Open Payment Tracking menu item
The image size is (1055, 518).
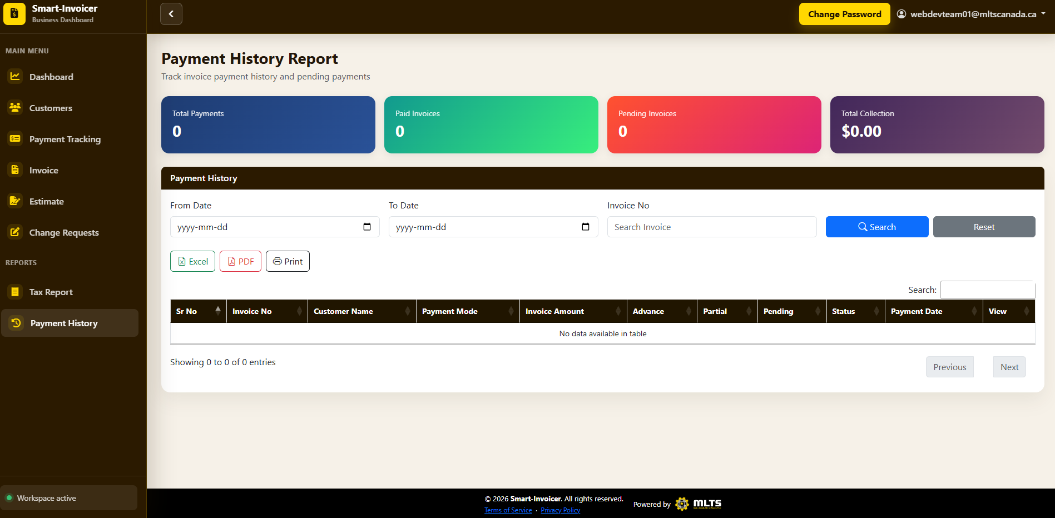[x=70, y=139]
